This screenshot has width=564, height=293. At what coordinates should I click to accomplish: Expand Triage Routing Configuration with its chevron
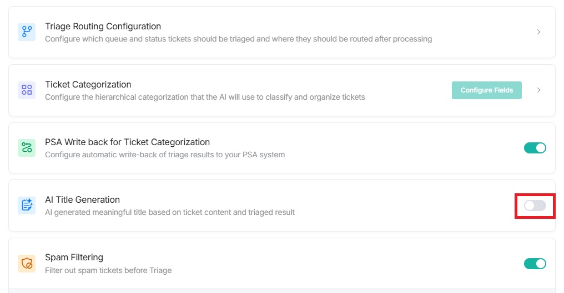tap(538, 32)
